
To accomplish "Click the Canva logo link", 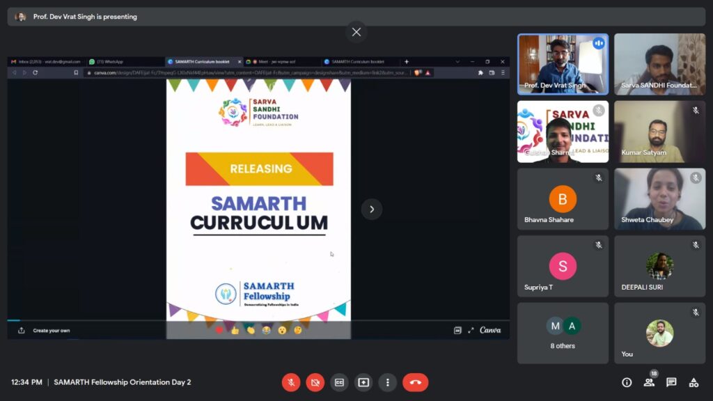I will pyautogui.click(x=490, y=331).
